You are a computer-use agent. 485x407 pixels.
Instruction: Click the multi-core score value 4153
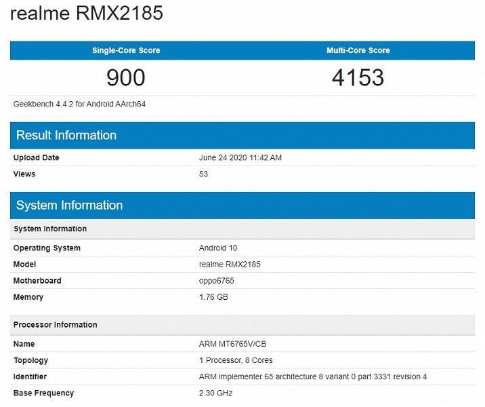click(358, 77)
